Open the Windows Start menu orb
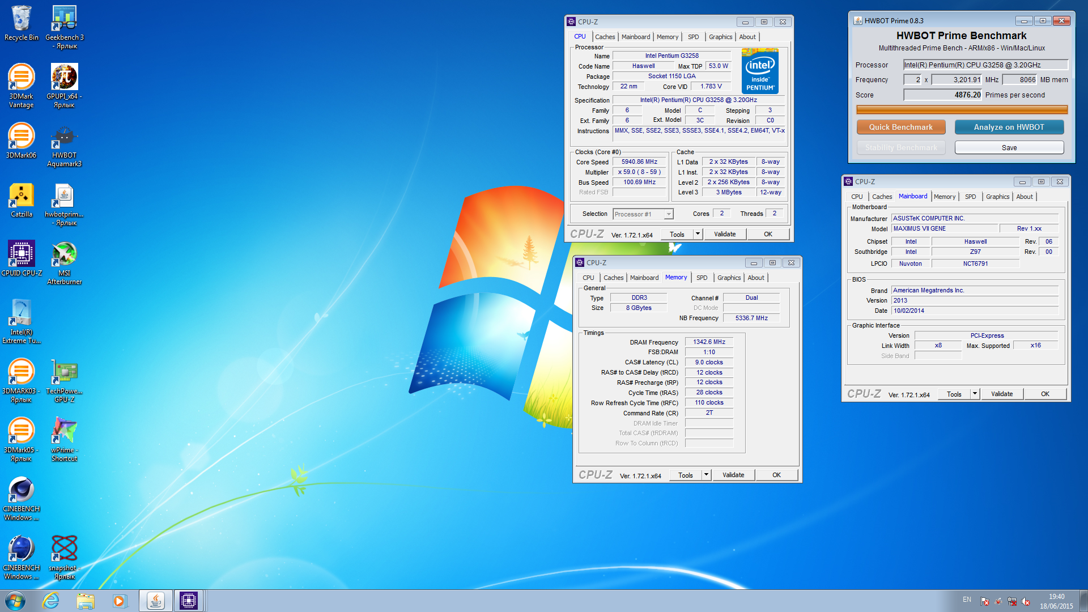This screenshot has width=1088, height=612. click(x=15, y=601)
